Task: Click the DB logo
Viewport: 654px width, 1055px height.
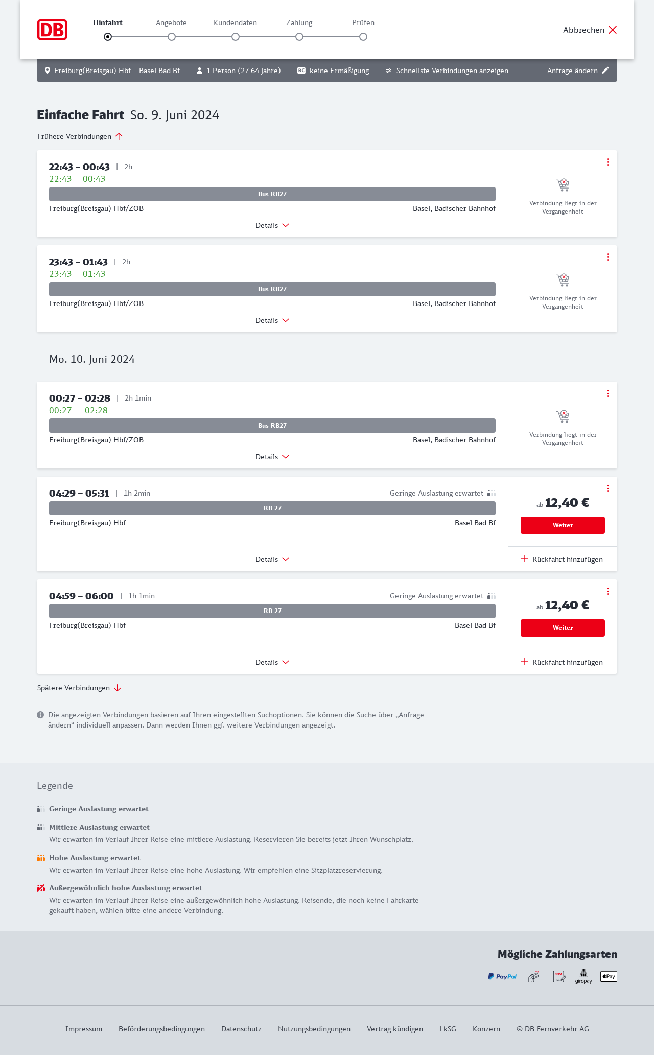Action: [52, 30]
